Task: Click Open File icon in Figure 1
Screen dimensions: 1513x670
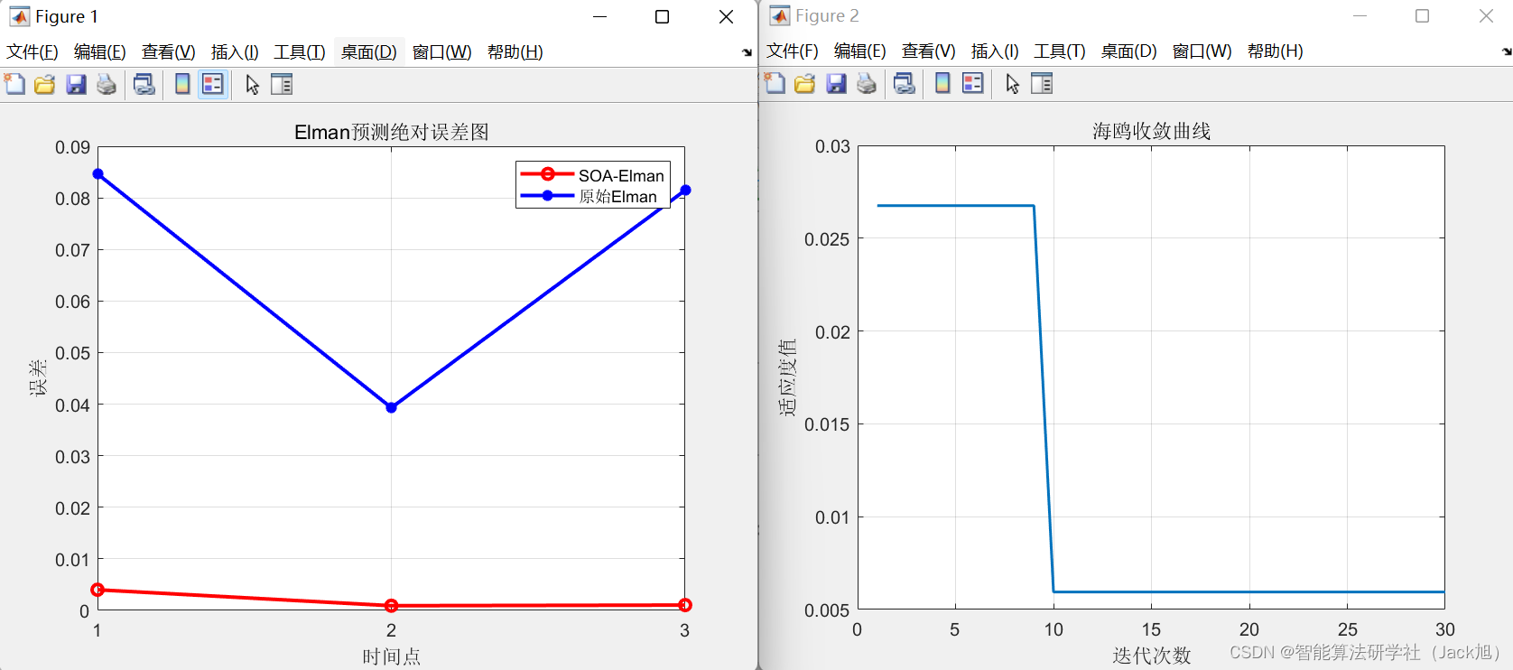Action: (45, 85)
